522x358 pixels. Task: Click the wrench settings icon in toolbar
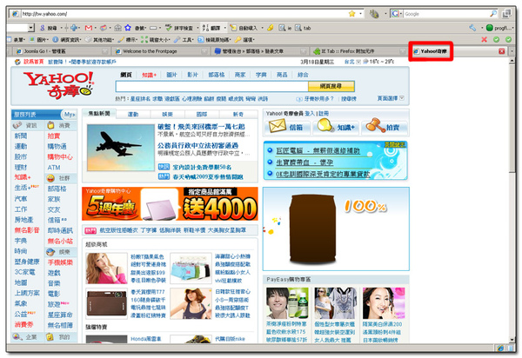click(472, 28)
